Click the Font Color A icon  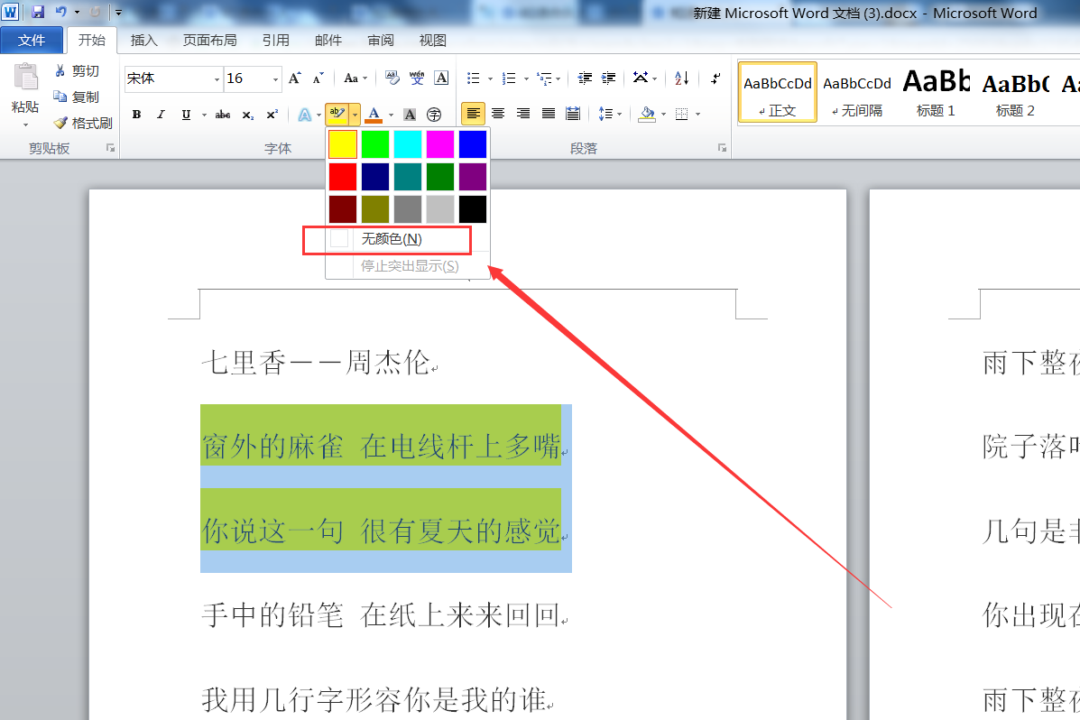[x=374, y=115]
